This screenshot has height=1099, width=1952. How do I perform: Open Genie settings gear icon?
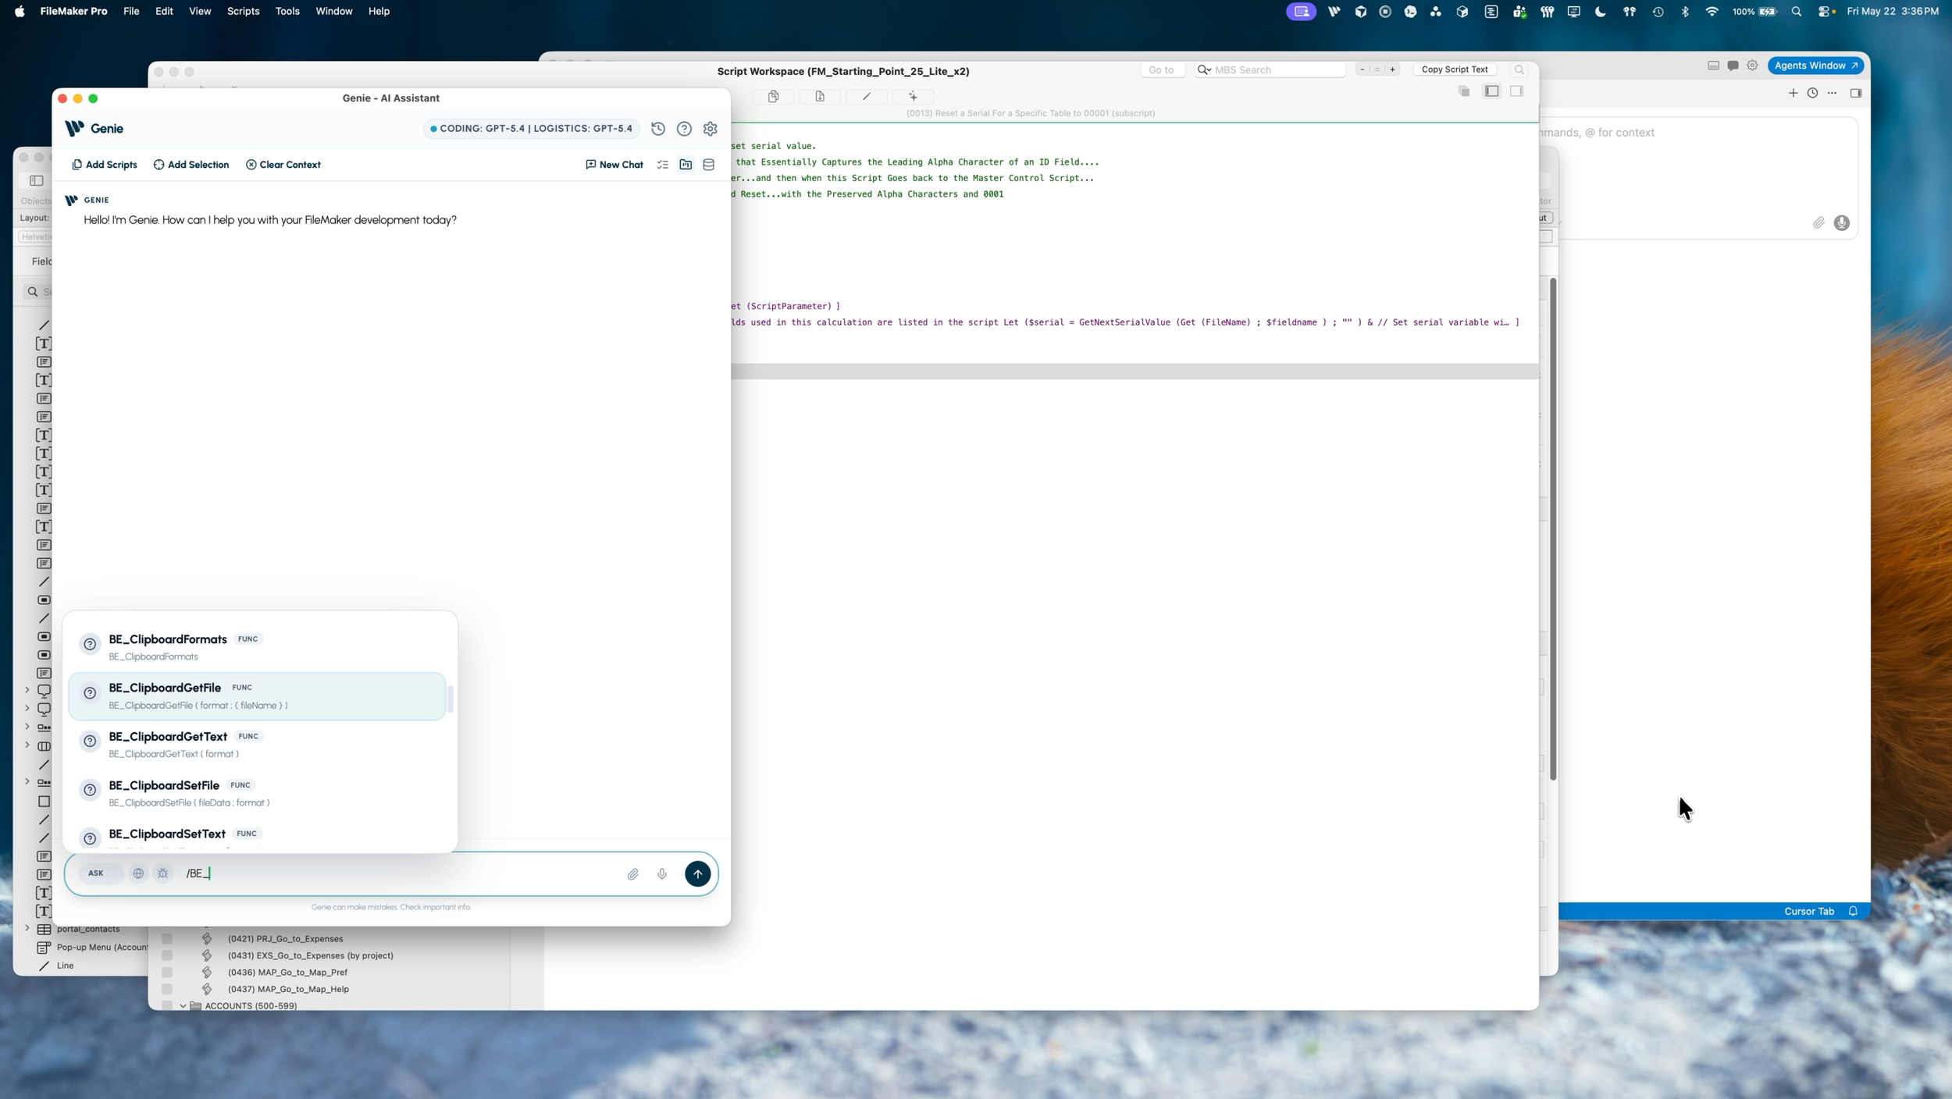tap(710, 129)
